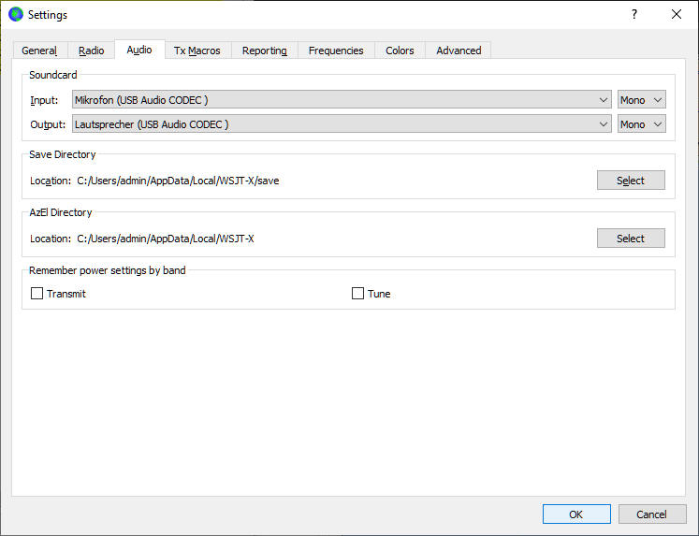Open the Input soundcard device dropdown
Viewport: 699px width, 536px height.
coord(342,100)
